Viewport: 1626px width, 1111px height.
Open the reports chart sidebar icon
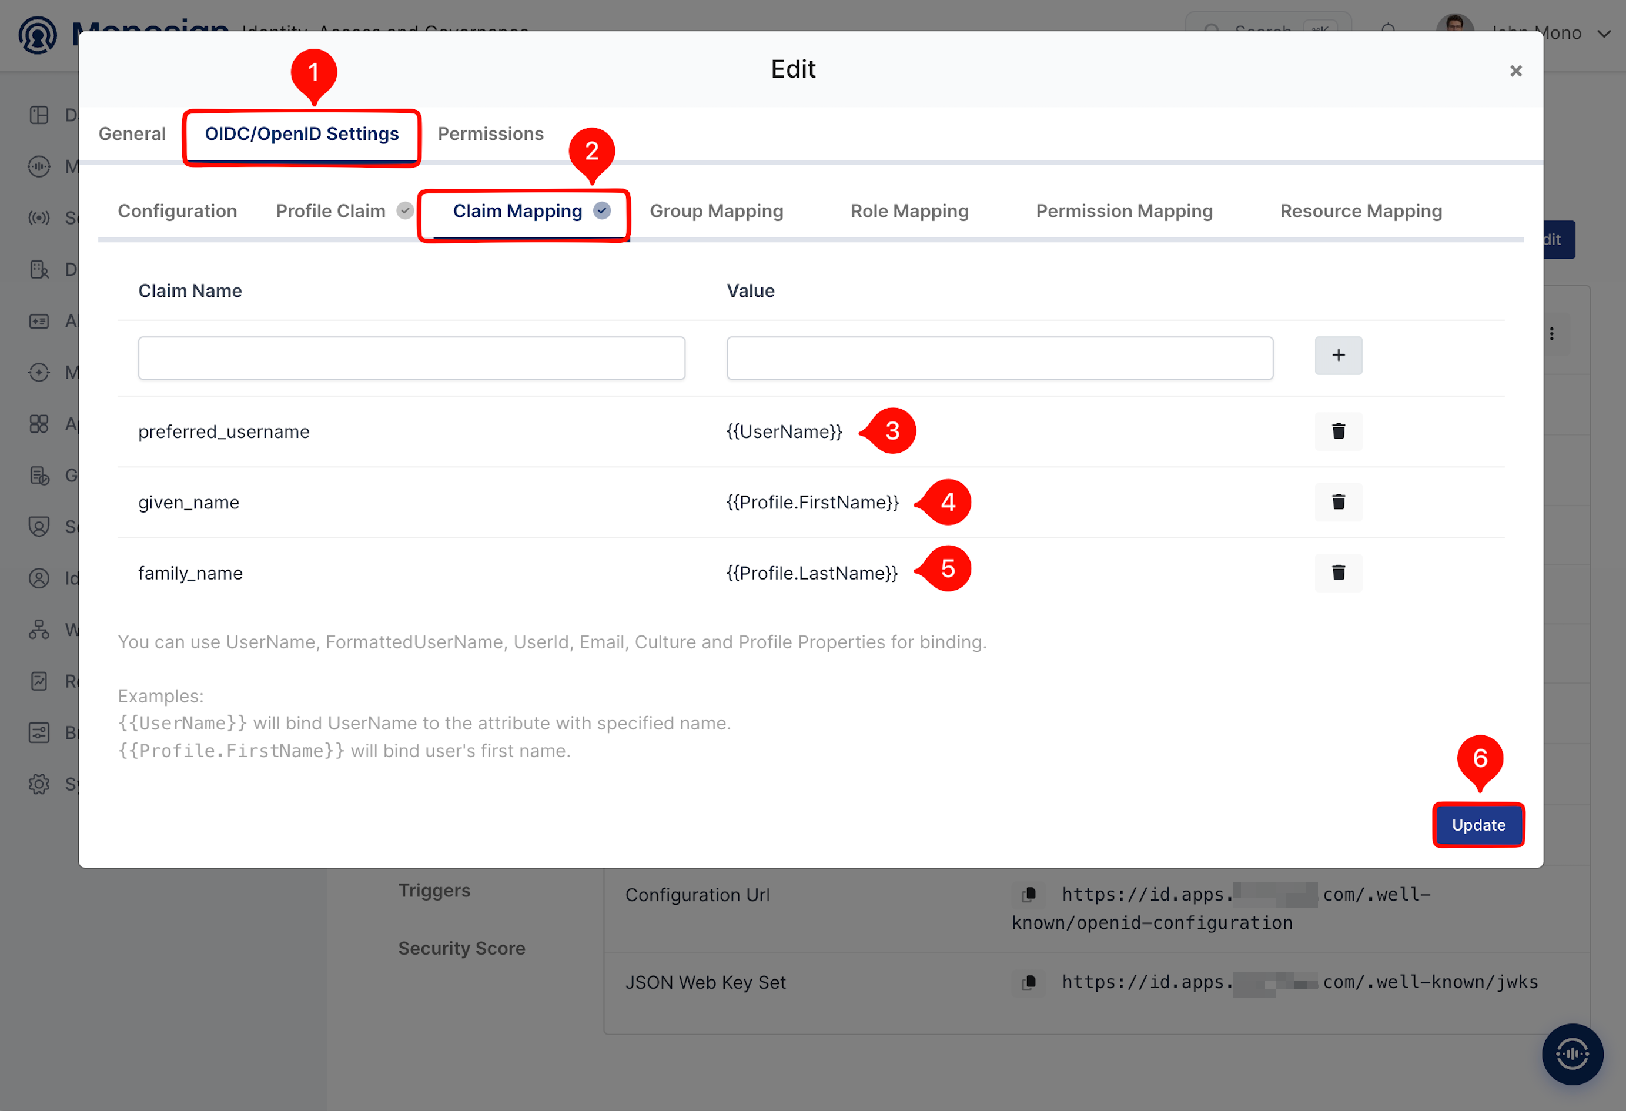coord(39,681)
